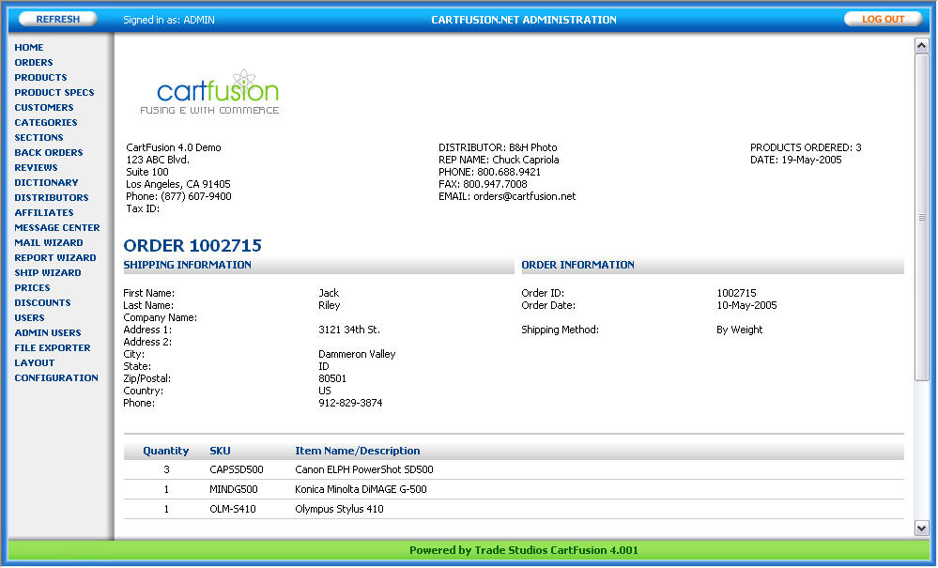Go to the LAYOUT page

pos(35,362)
